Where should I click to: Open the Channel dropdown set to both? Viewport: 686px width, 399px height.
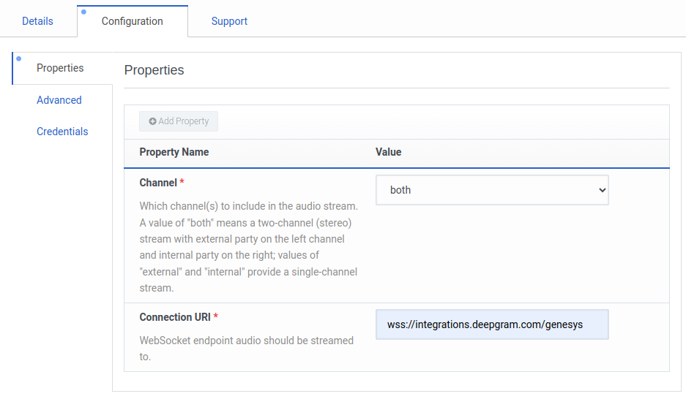[x=491, y=190]
